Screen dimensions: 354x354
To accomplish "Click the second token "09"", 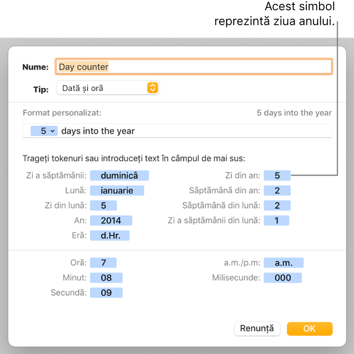I will click(106, 293).
